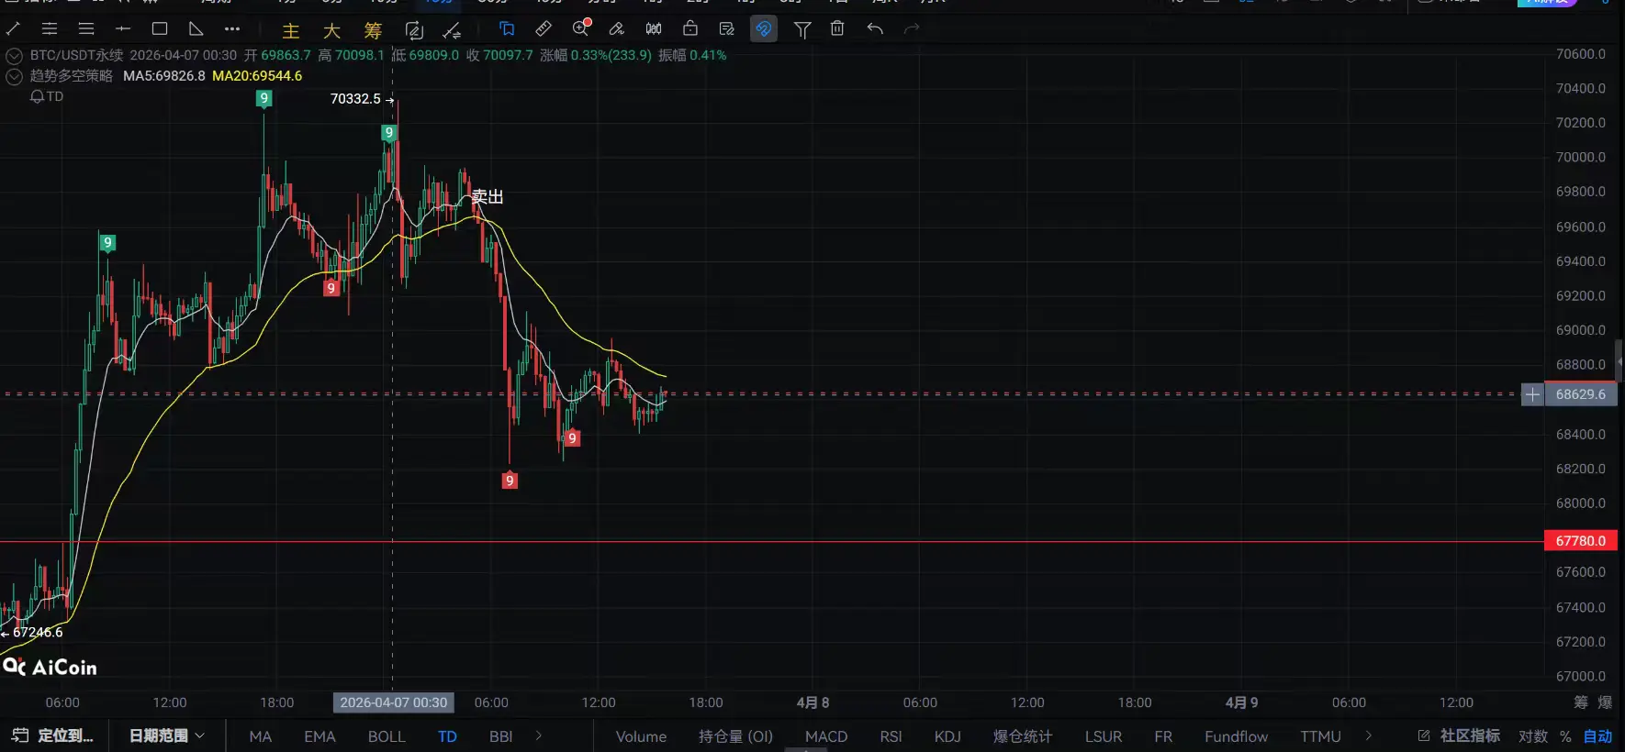Click the 筹 chip distribution toolbar icon

tap(373, 30)
